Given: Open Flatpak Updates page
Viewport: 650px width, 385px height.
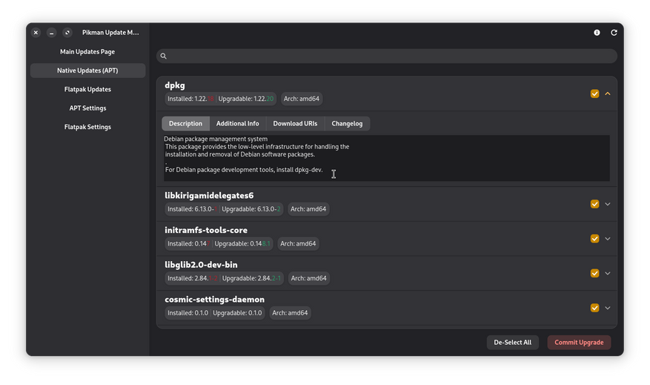Looking at the screenshot, I should click(87, 89).
